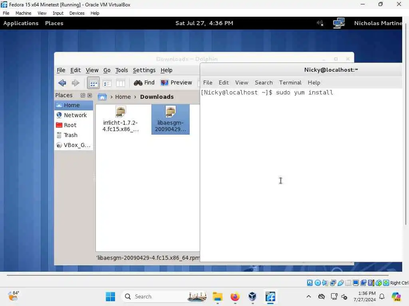409x306 pixels.
Task: Click VirtualBox hard disk activity status icon
Action: click(x=310, y=283)
